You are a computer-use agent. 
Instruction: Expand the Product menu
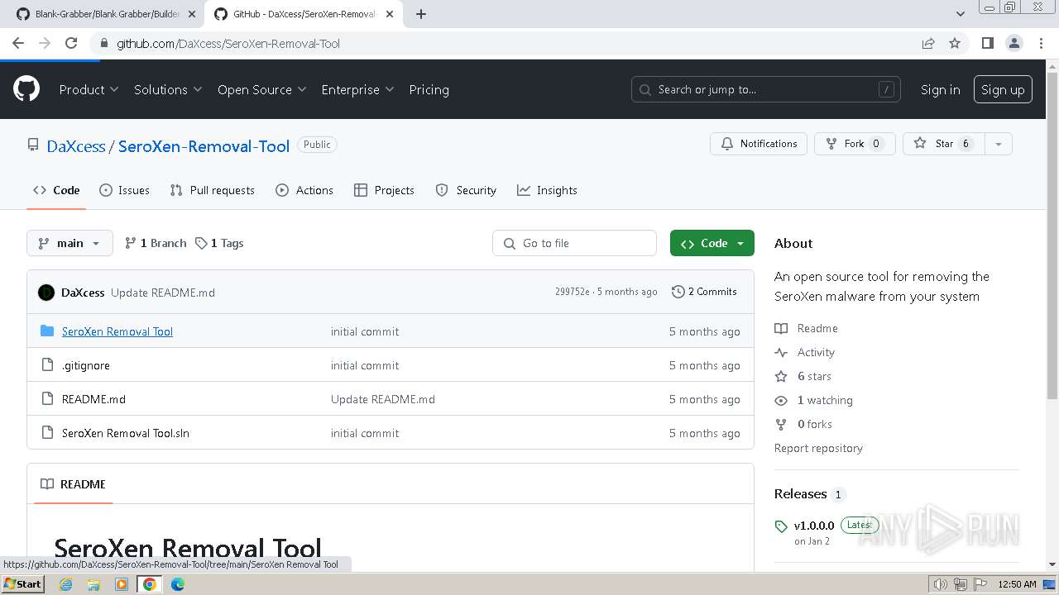[89, 89]
